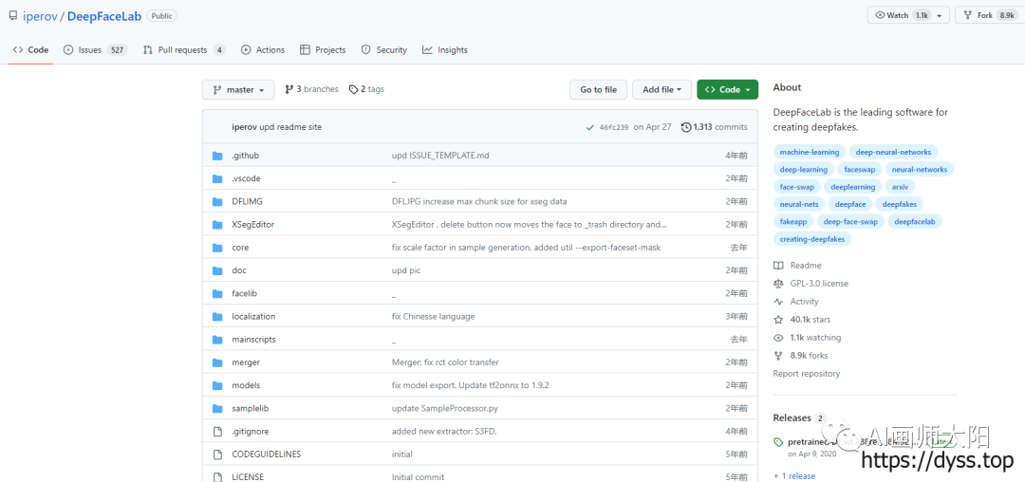Select the arxiv topic tag
The image size is (1025, 482).
(x=900, y=187)
